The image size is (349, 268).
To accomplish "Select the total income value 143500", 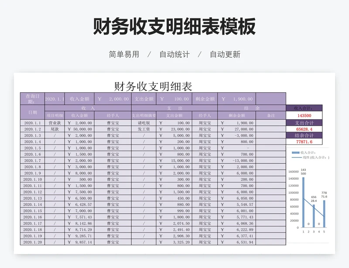I will tap(304, 115).
